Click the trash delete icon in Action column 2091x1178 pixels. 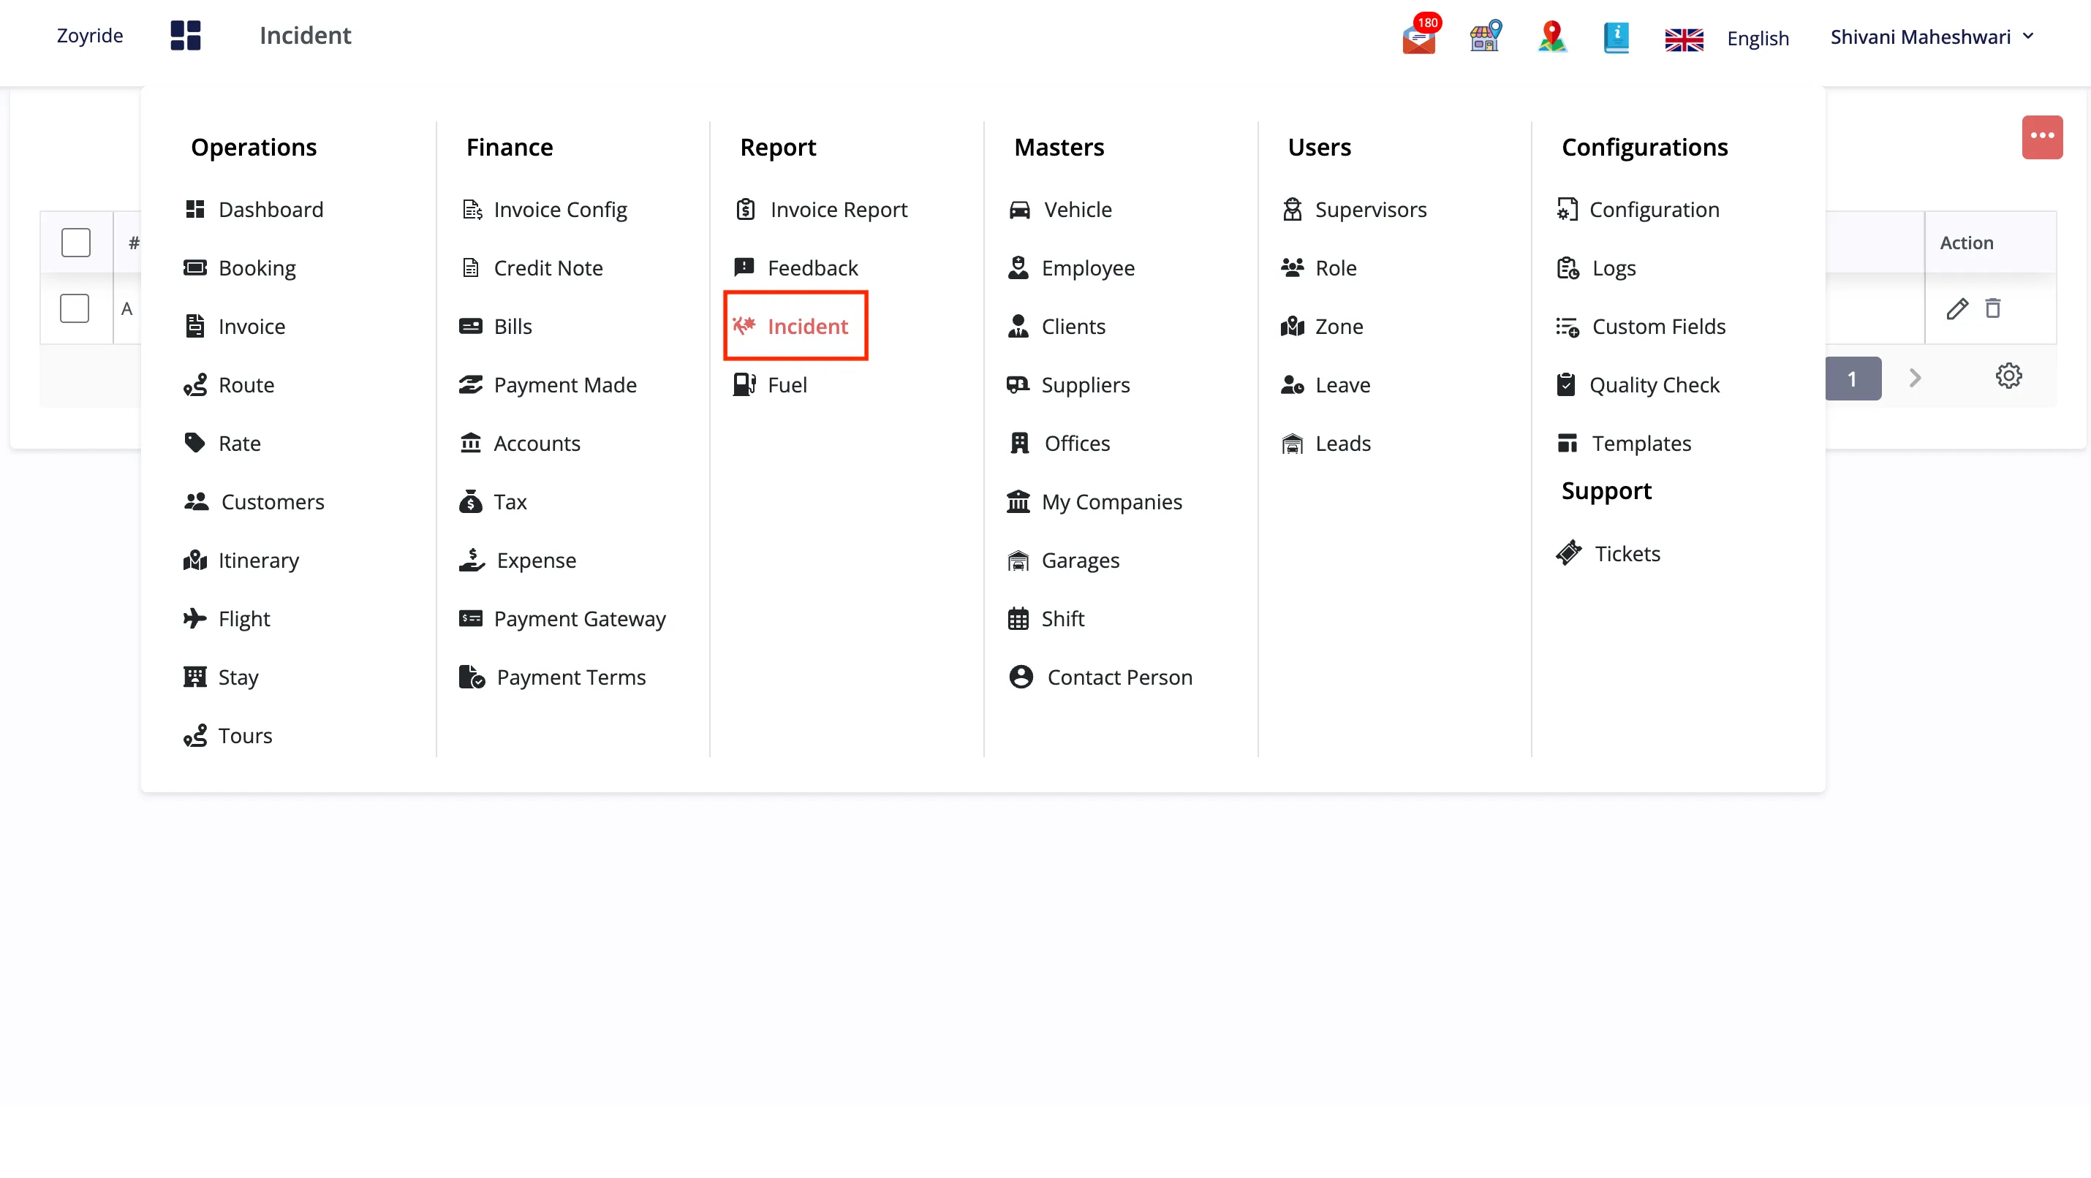(x=1993, y=308)
